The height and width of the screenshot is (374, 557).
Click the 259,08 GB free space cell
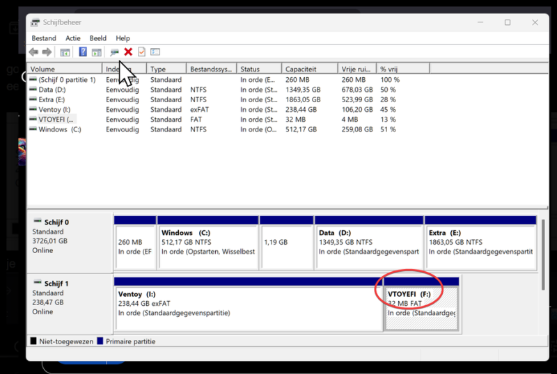(x=357, y=129)
